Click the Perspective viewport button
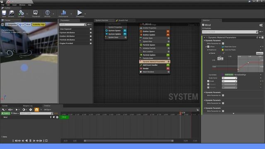 pos(11,24)
